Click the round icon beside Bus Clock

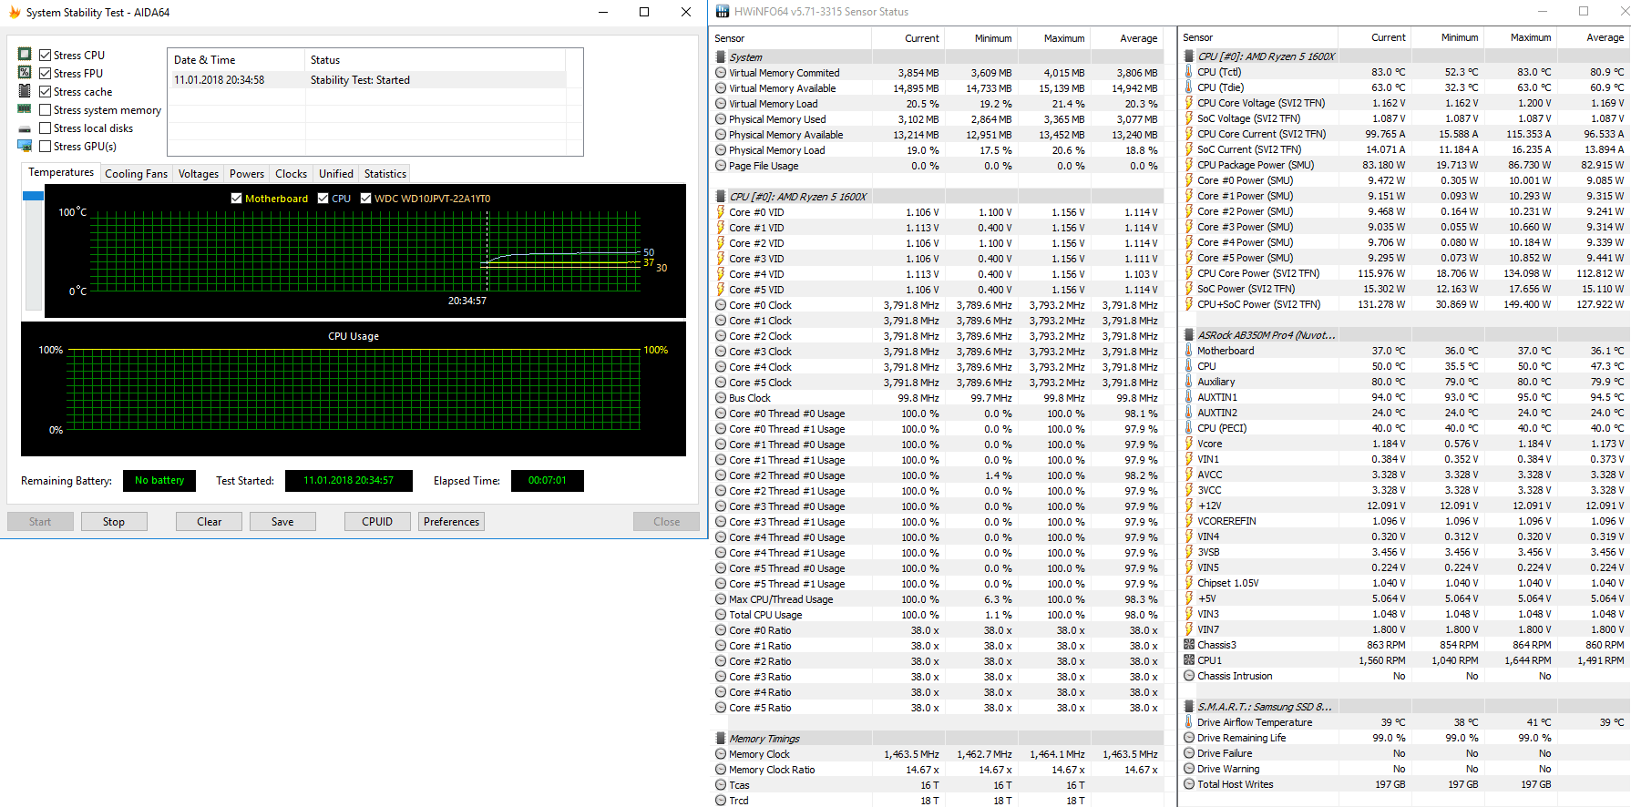pyautogui.click(x=721, y=398)
